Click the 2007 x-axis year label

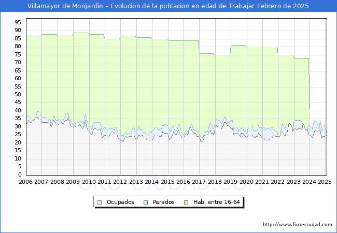[x=41, y=182]
